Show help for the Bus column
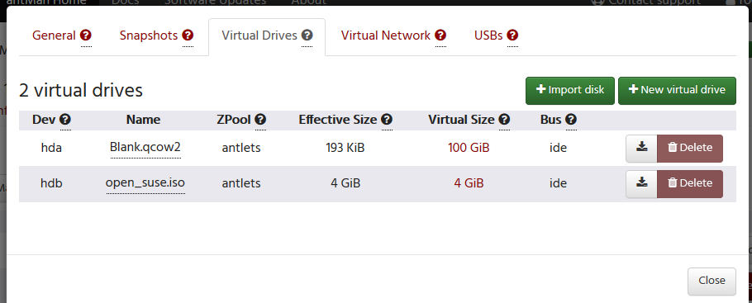The image size is (752, 303). click(x=571, y=120)
